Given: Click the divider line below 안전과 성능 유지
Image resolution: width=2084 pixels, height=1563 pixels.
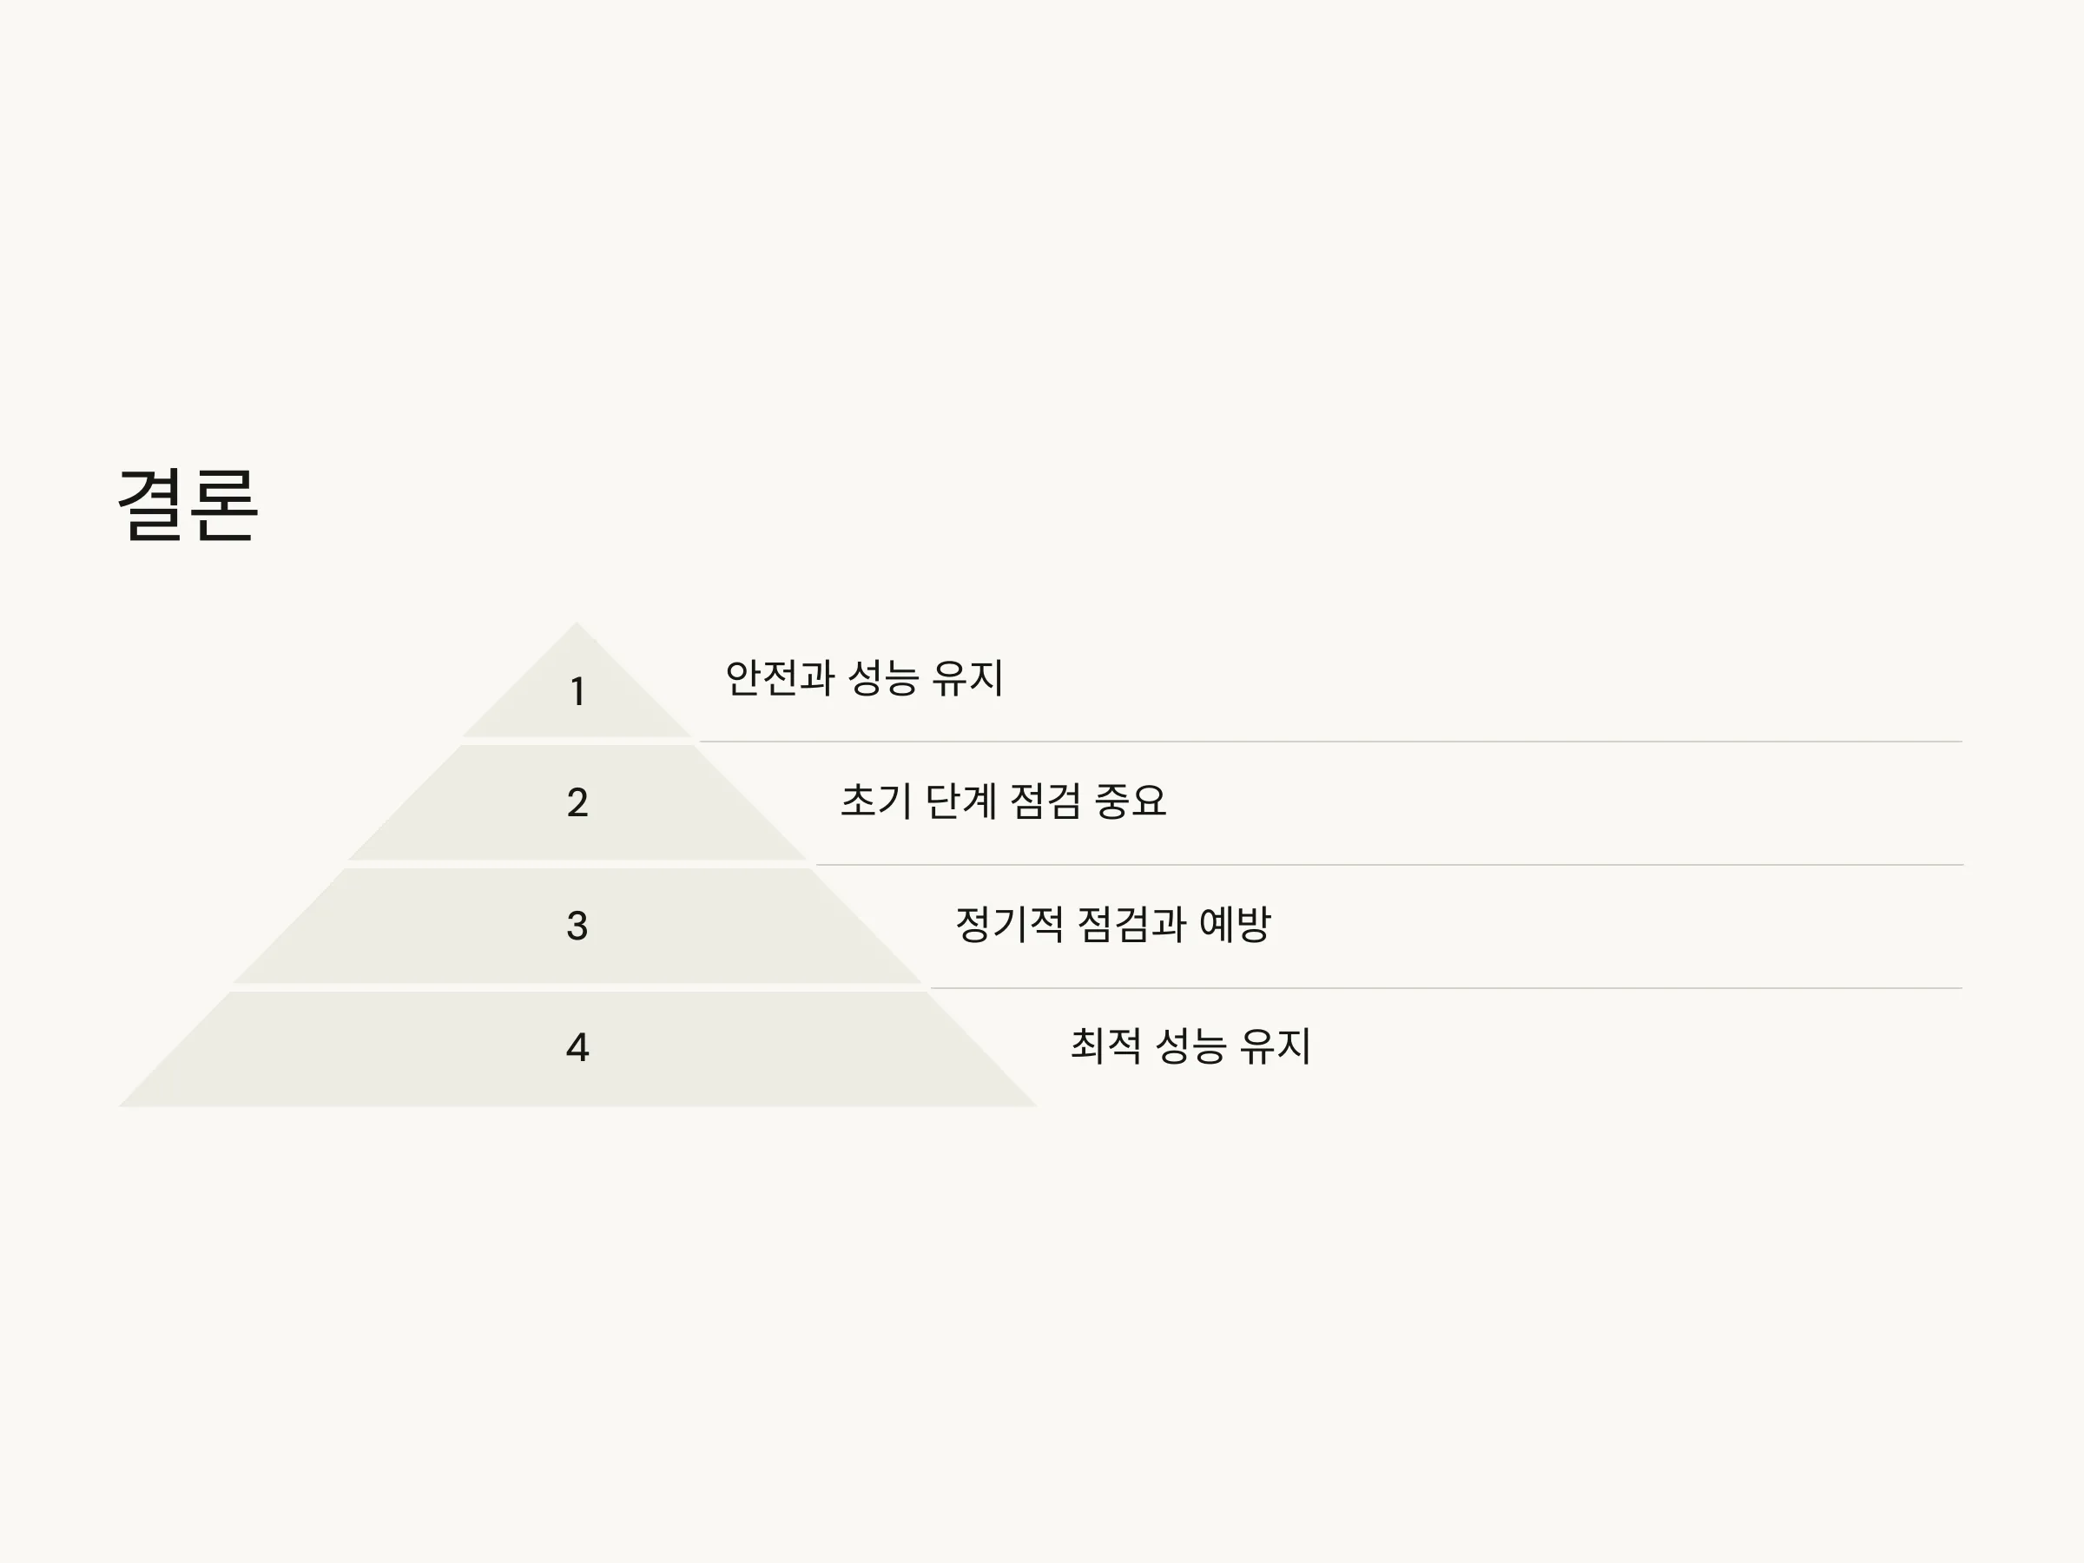Looking at the screenshot, I should pos(1331,742).
